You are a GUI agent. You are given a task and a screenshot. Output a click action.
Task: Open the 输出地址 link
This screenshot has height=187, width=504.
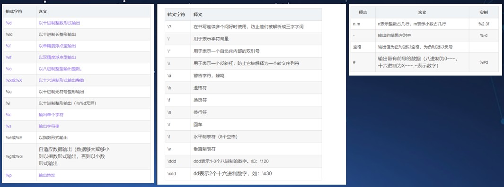(x=47, y=176)
